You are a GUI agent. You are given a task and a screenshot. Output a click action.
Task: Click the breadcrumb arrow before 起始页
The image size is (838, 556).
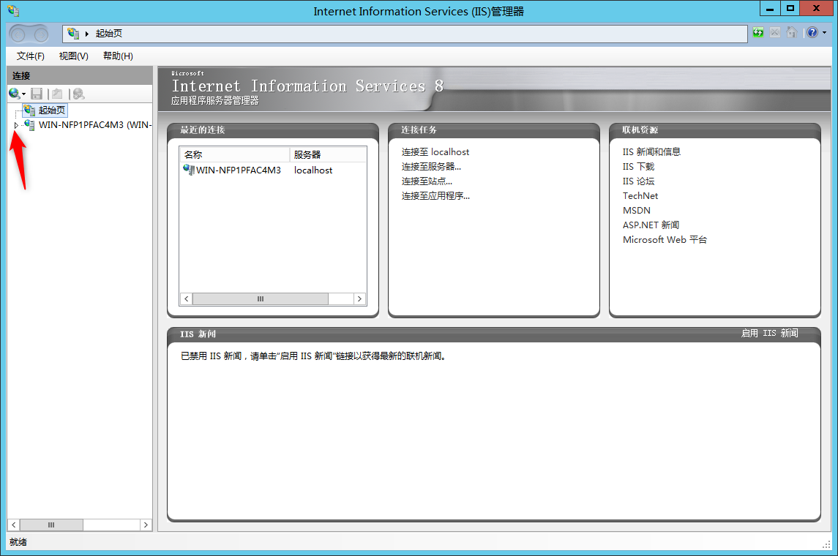(x=87, y=34)
